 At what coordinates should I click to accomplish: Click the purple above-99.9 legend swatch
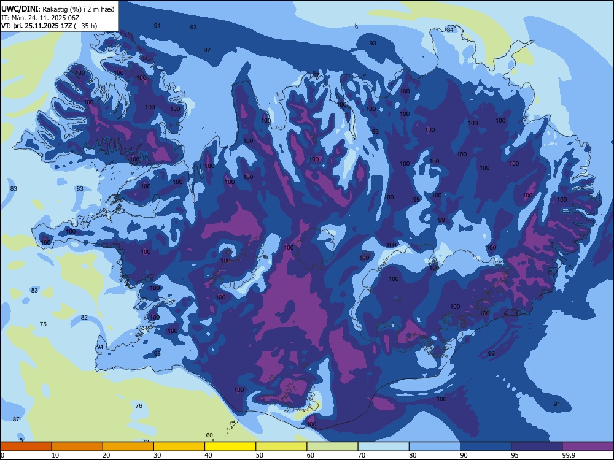click(x=588, y=447)
